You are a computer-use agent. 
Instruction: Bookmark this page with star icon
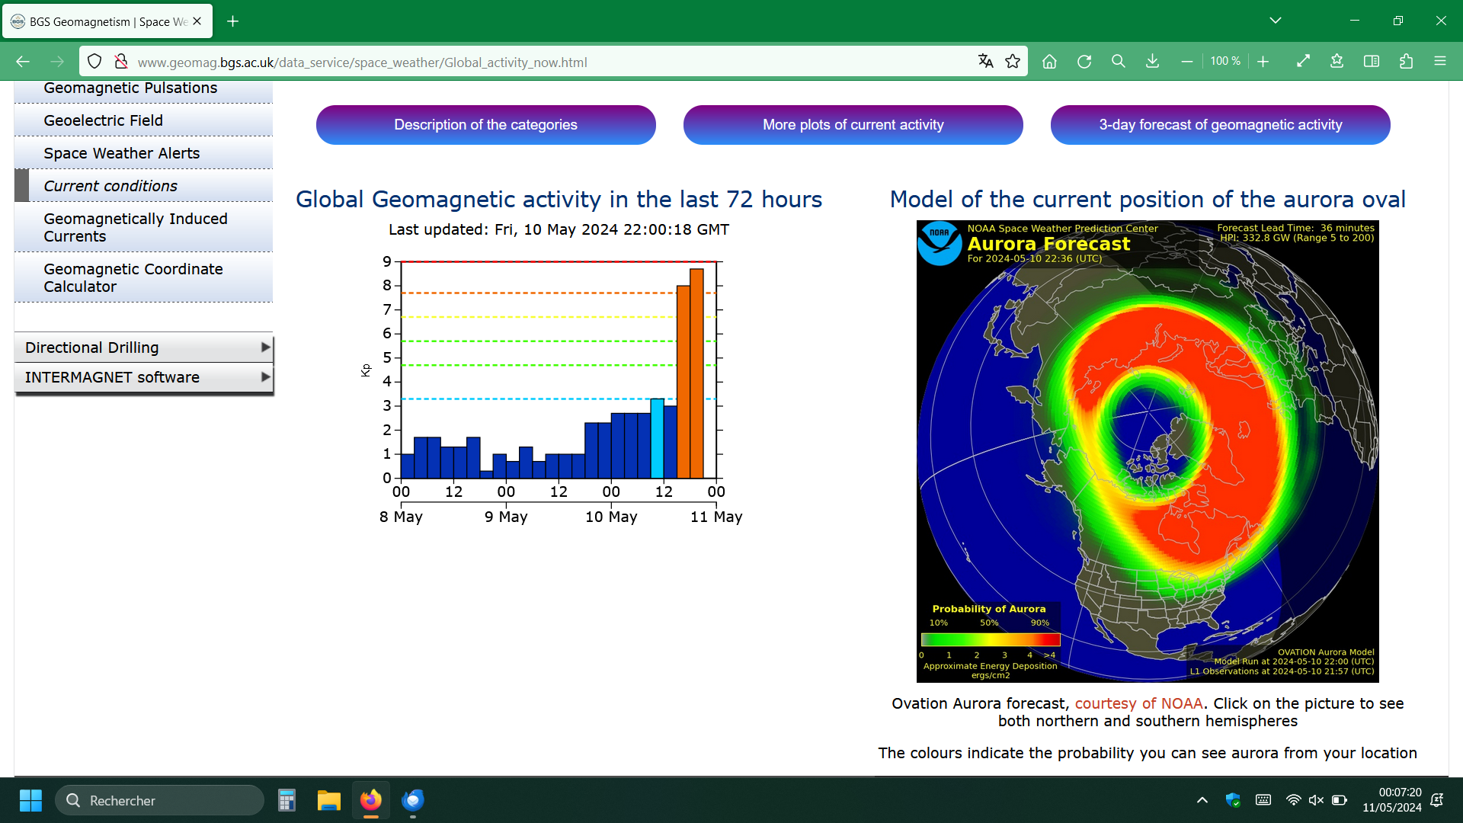point(1013,62)
